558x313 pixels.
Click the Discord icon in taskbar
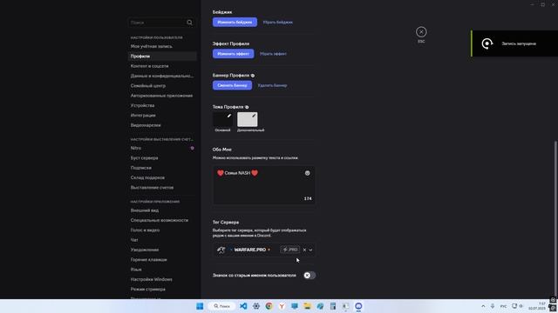pyautogui.click(x=358, y=306)
